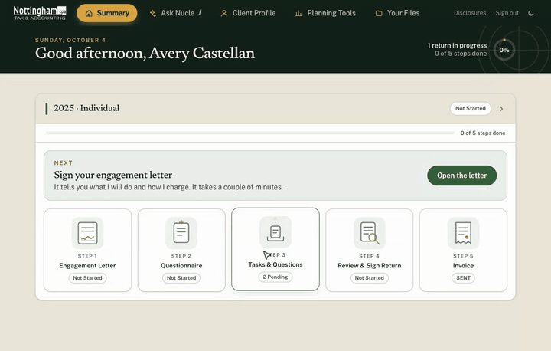Image resolution: width=551 pixels, height=351 pixels.
Task: Click the home icon in the Summary tab
Action: pos(89,13)
